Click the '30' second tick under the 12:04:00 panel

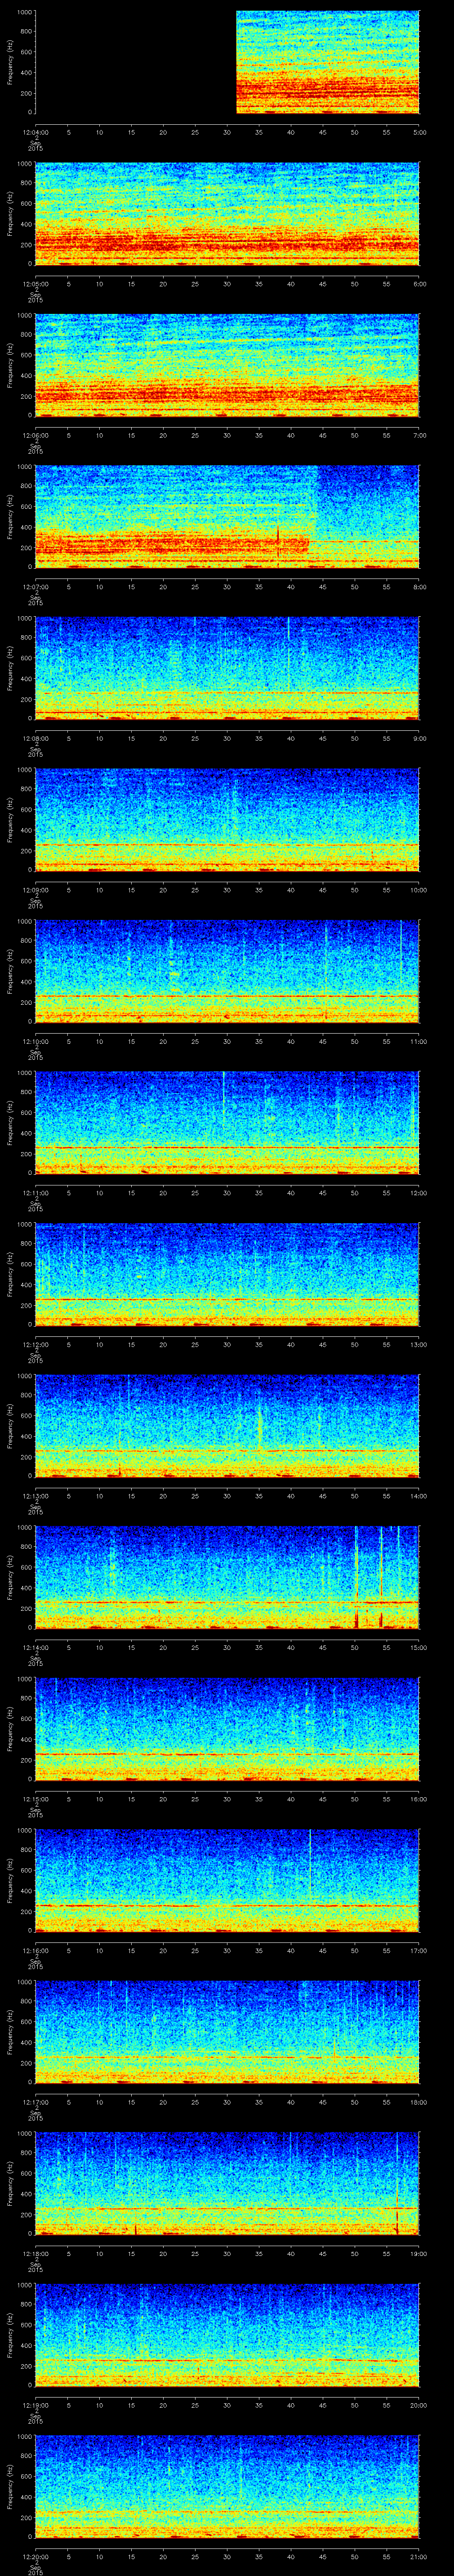click(x=227, y=132)
